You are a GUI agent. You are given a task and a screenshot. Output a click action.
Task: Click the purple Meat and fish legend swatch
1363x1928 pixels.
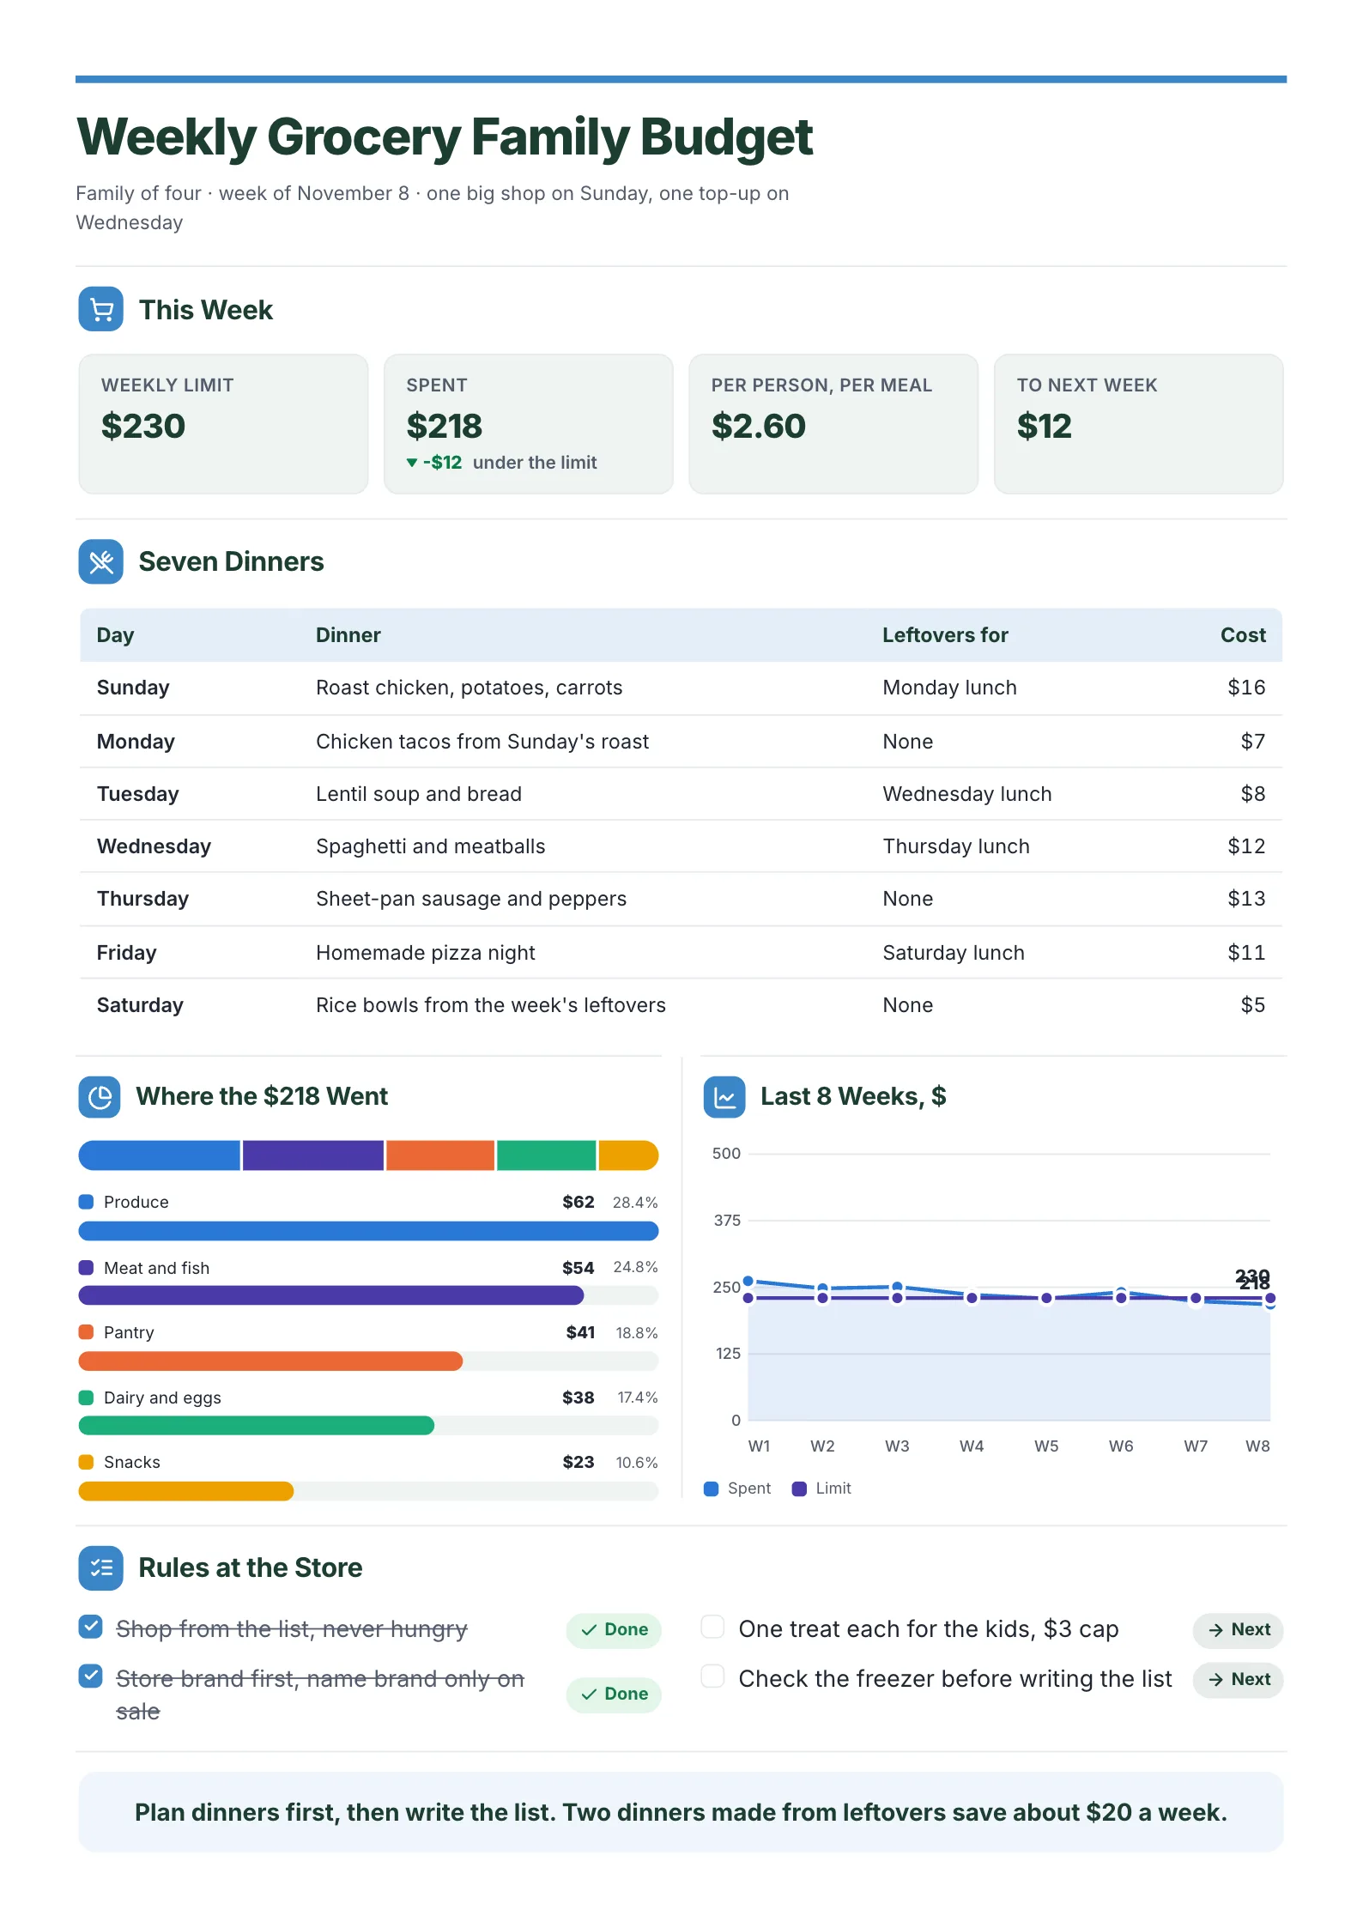pyautogui.click(x=86, y=1268)
